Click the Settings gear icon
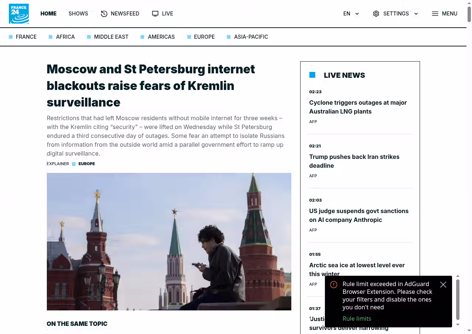Screen dimensions: 472x334 [376, 14]
